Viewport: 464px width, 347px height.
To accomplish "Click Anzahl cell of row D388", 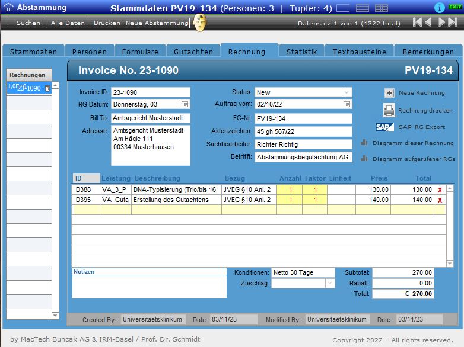I will (289, 190).
